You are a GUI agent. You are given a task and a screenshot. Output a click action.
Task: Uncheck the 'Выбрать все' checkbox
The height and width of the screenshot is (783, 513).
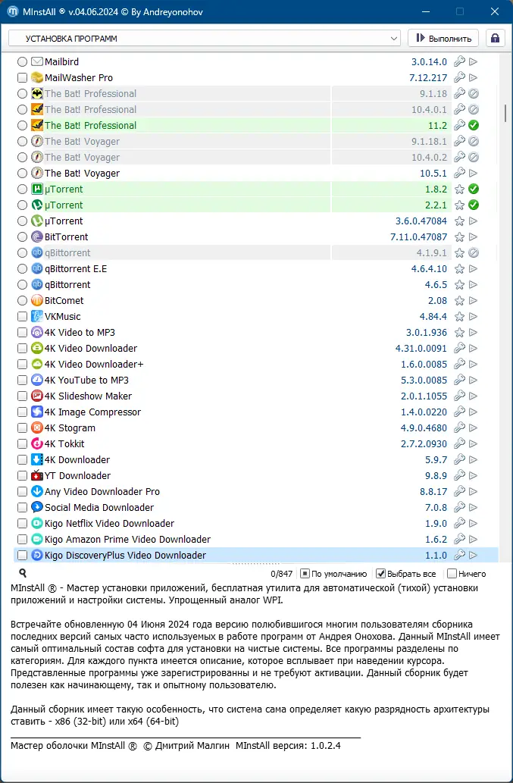pos(380,574)
